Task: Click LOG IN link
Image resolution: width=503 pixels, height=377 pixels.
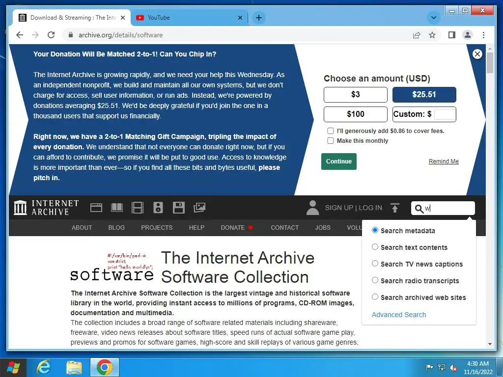Action: [x=370, y=208]
